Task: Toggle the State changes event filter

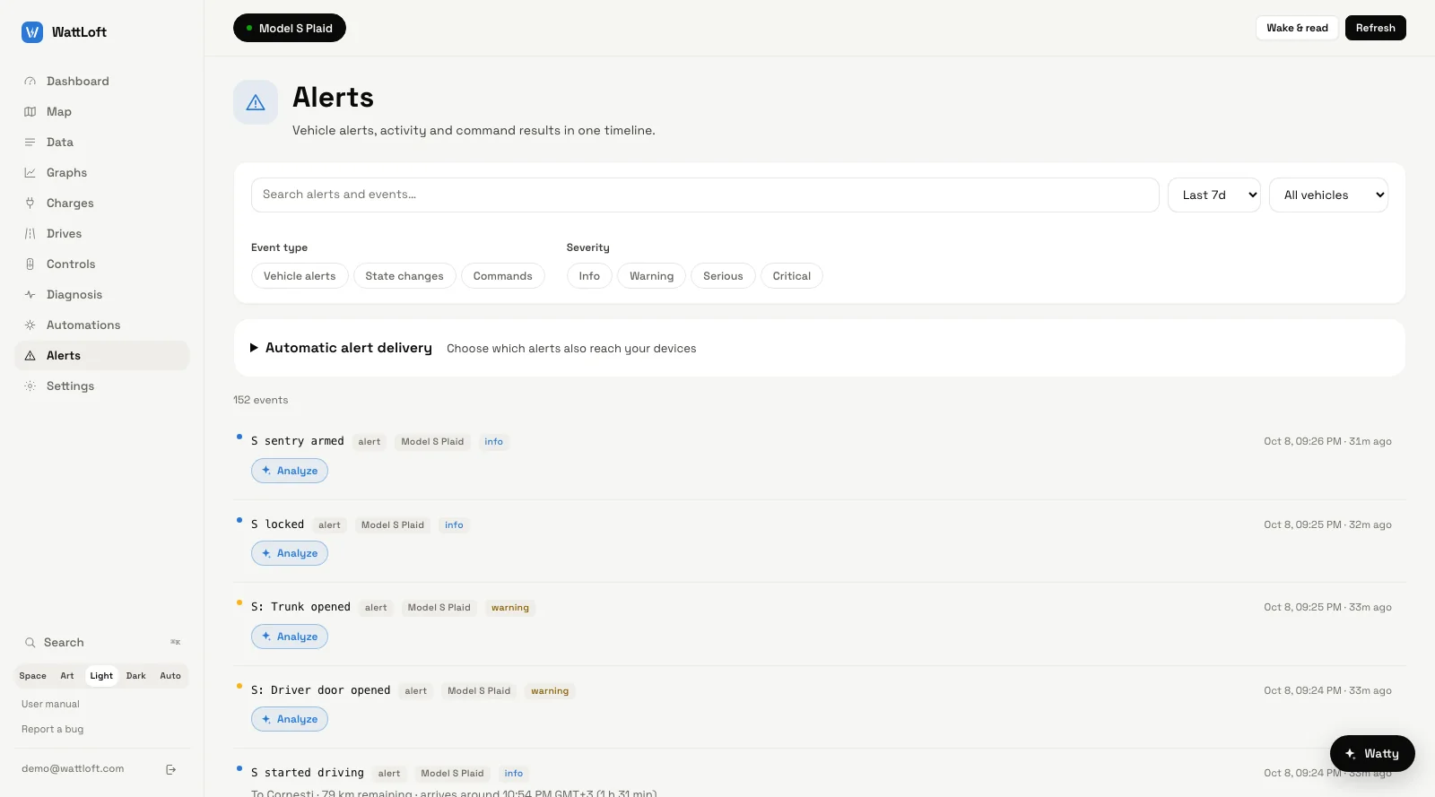Action: 404,276
